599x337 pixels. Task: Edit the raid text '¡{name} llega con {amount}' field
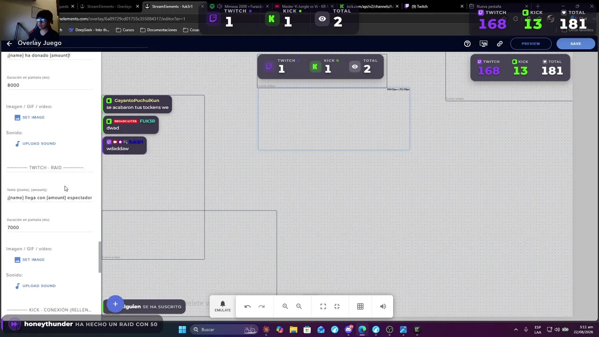click(x=50, y=198)
